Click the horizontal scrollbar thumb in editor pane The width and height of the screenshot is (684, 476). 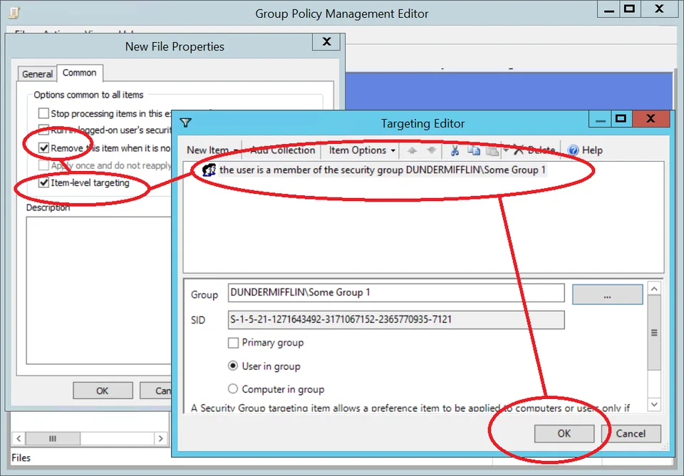point(53,438)
